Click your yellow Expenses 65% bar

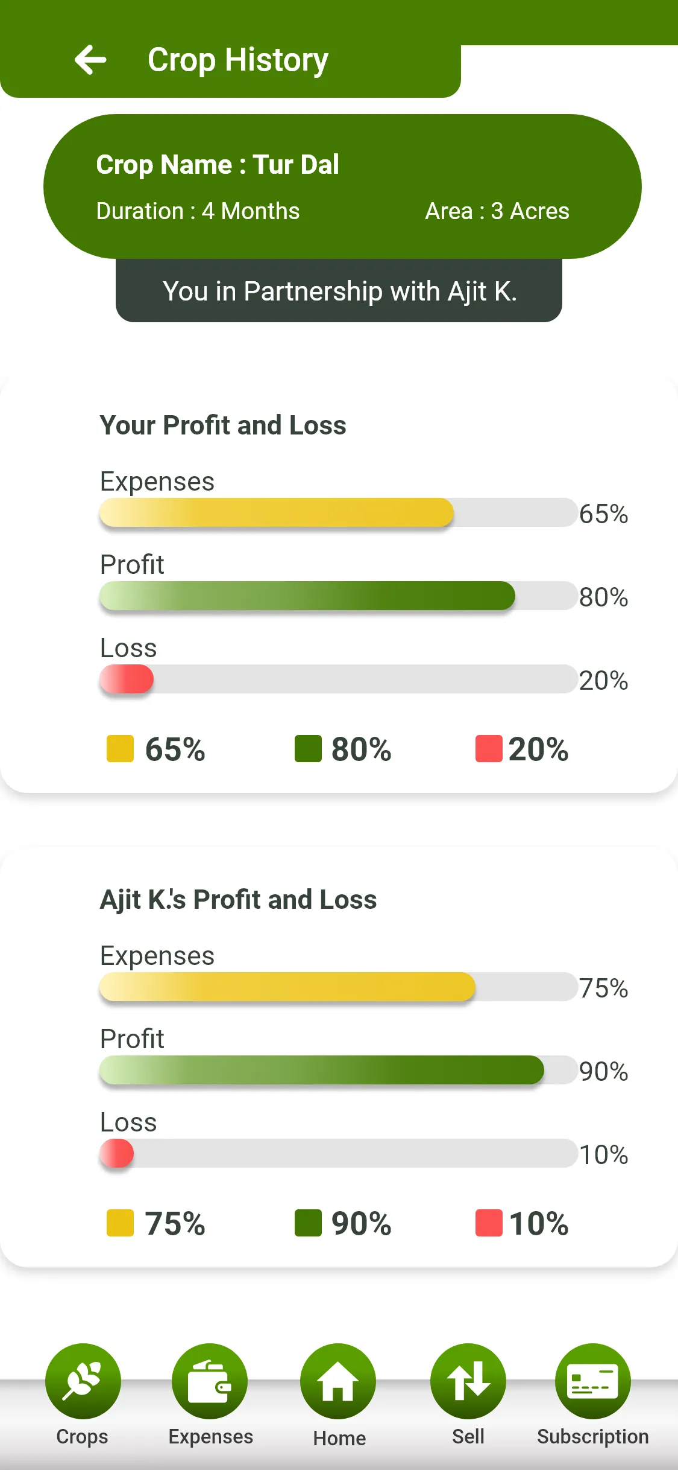tap(277, 512)
